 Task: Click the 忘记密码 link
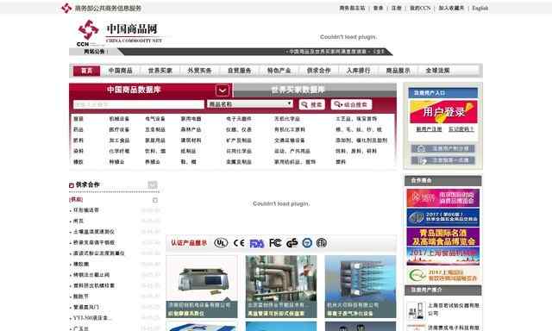(461, 129)
